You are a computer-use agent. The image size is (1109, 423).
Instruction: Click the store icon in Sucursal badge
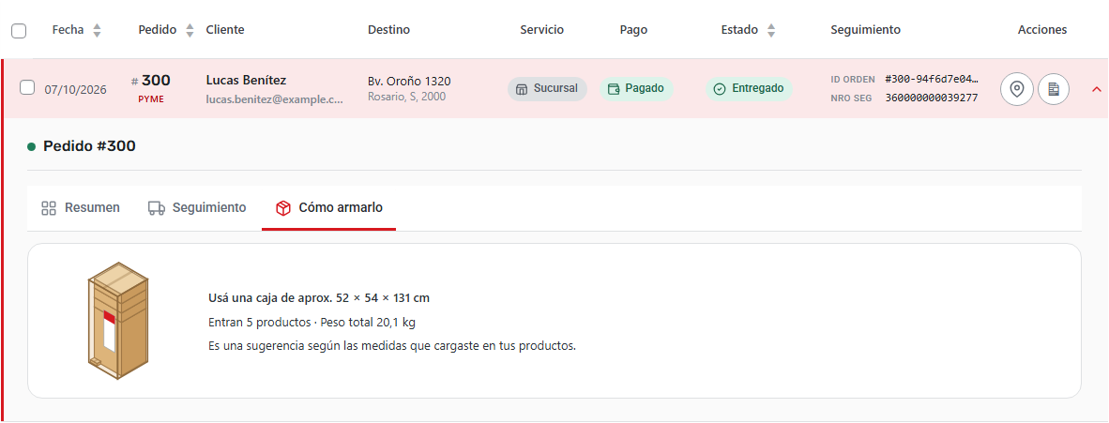522,89
